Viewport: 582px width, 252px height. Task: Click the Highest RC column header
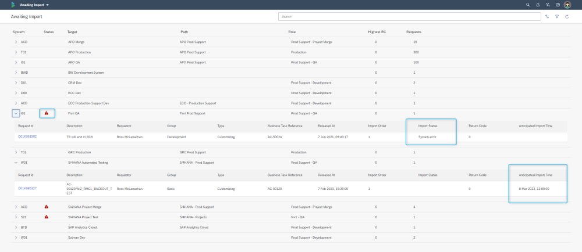[377, 32]
